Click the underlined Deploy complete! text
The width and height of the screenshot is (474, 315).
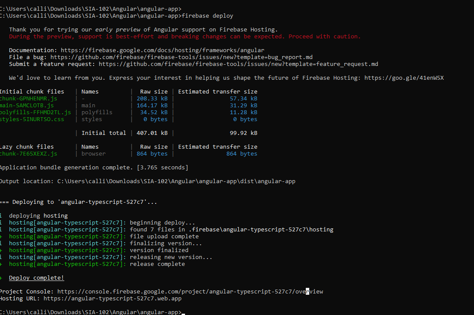pyautogui.click(x=37, y=278)
